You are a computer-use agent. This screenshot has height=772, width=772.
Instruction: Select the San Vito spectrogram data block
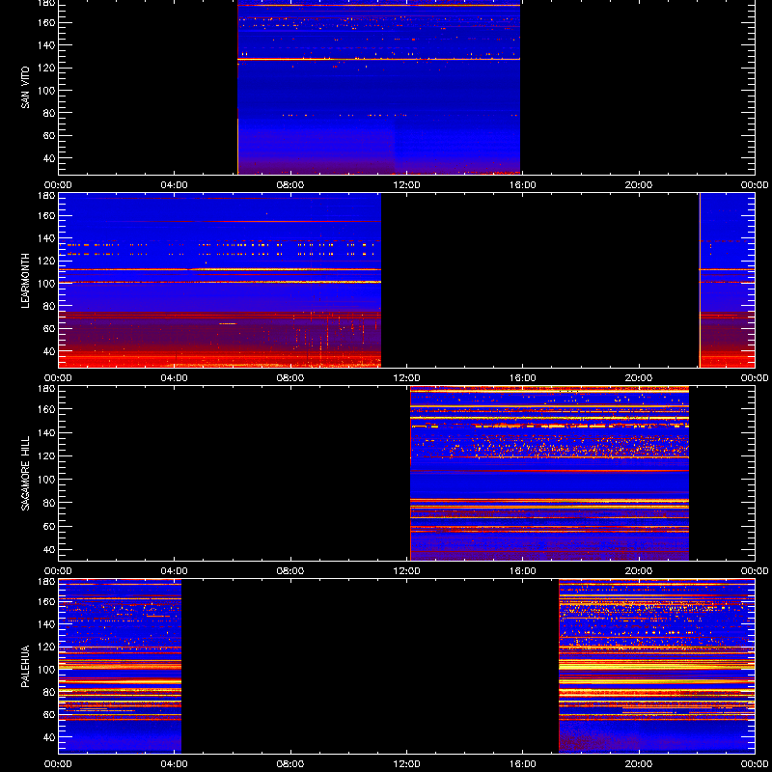pos(378,87)
